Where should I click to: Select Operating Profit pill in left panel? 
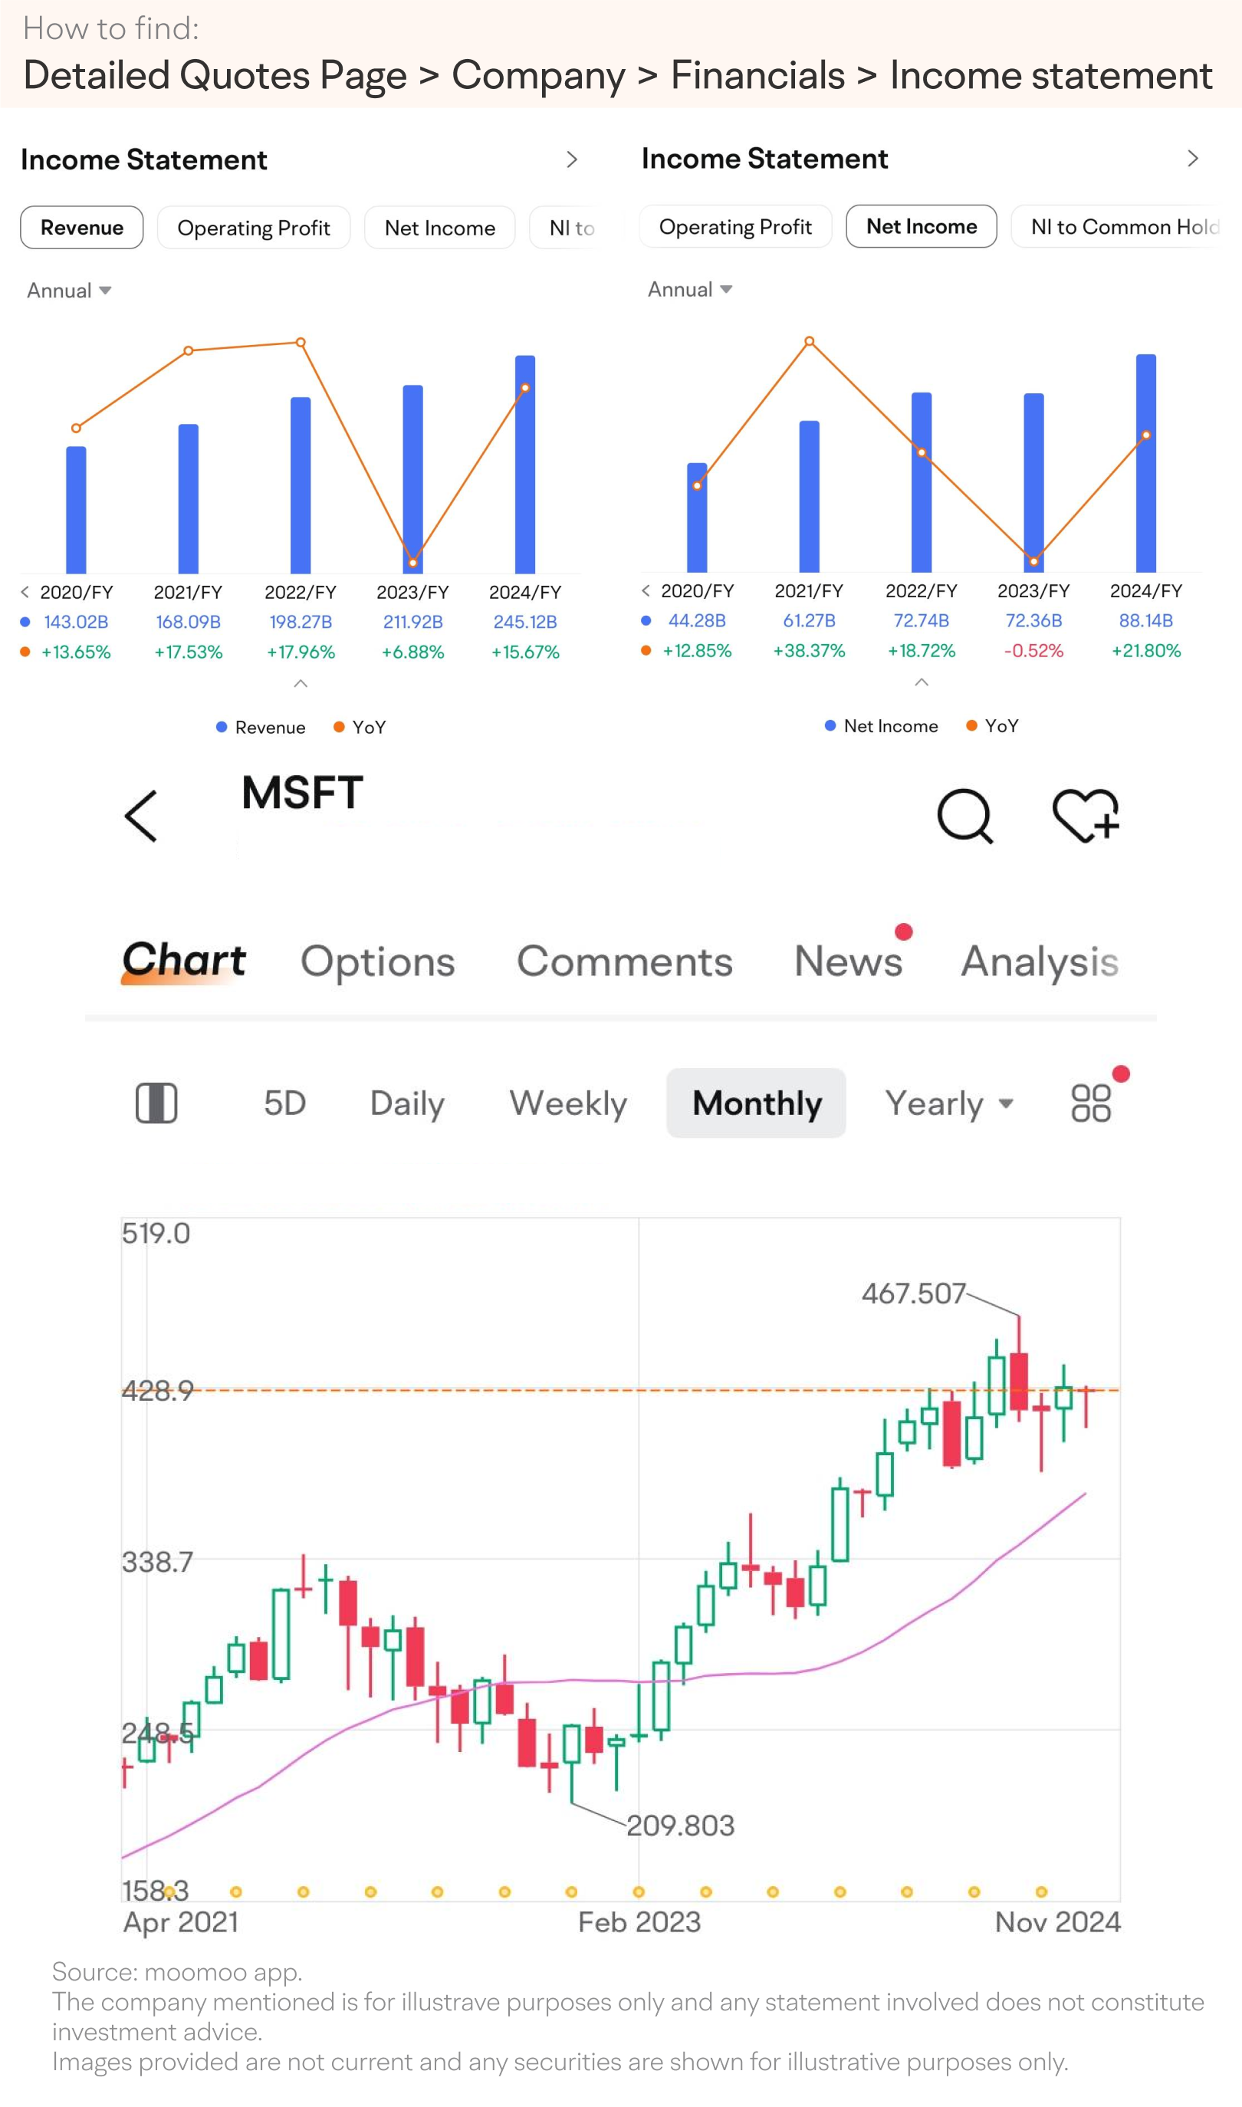(x=254, y=228)
